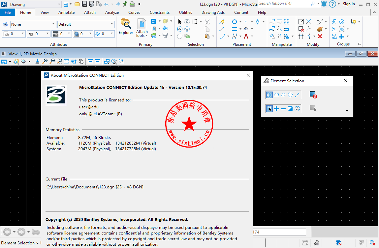Screen dimensions: 379x248
Task: Click the Cut scissors icon in Selection
Action: coord(207,22)
